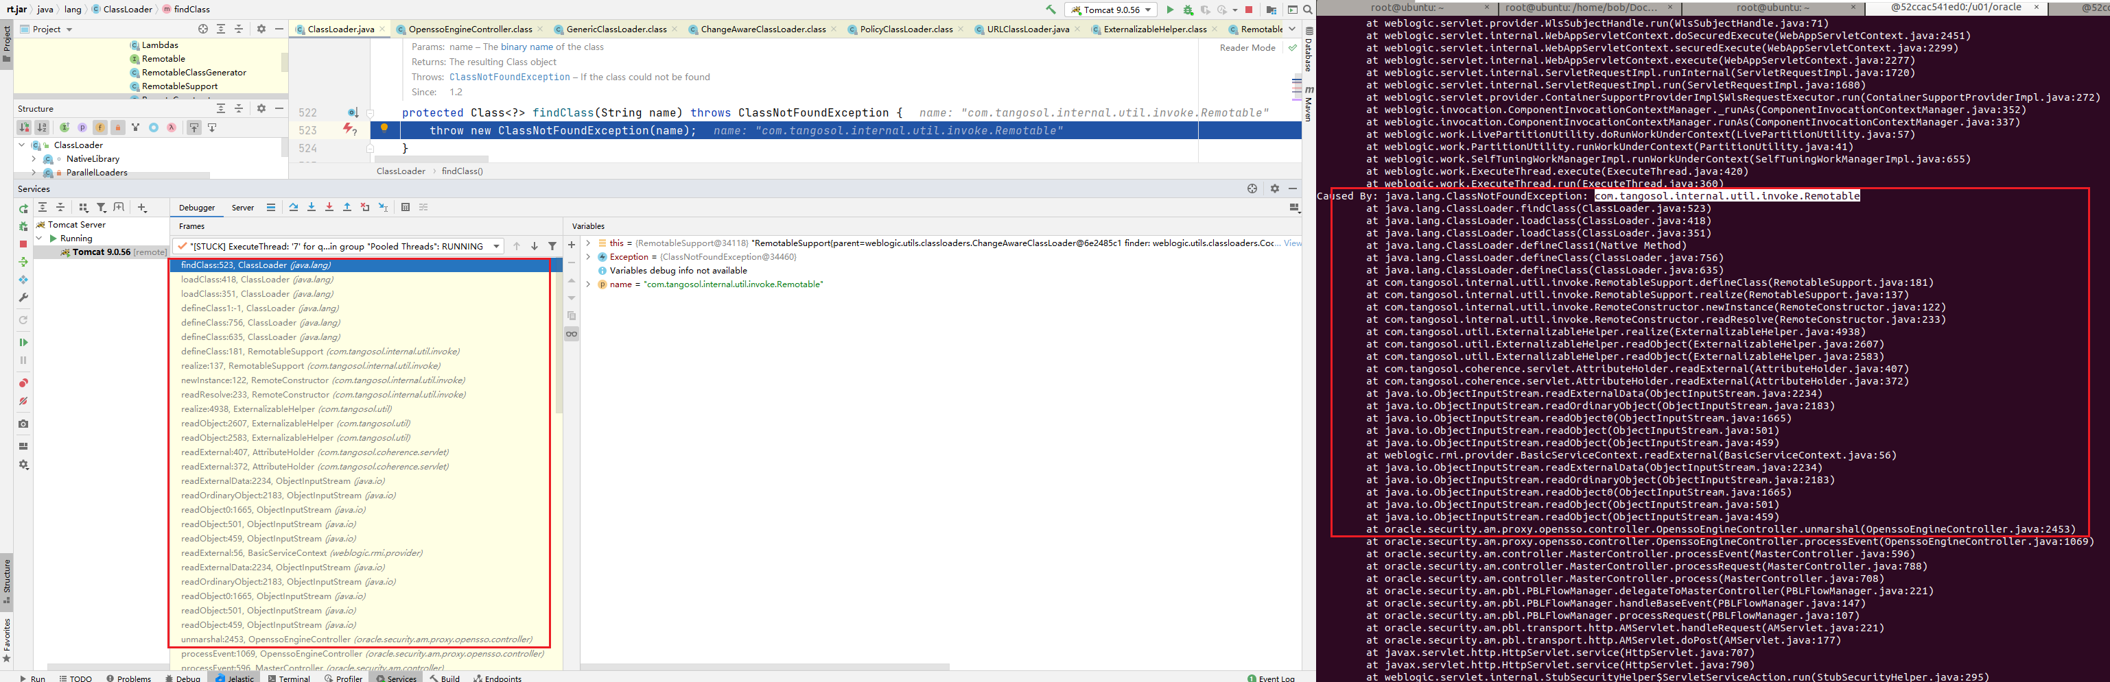
Task: Toggle Sort by Visibility in Structure toolbar
Action: (x=25, y=127)
